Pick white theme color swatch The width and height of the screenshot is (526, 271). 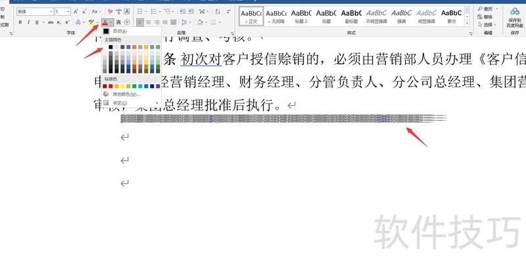pos(105,47)
